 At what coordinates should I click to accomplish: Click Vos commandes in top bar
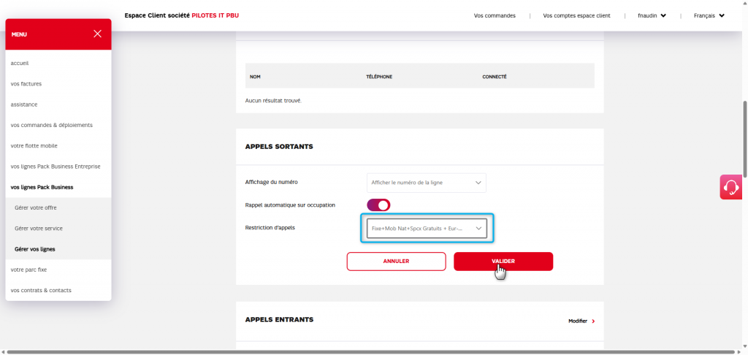click(495, 16)
